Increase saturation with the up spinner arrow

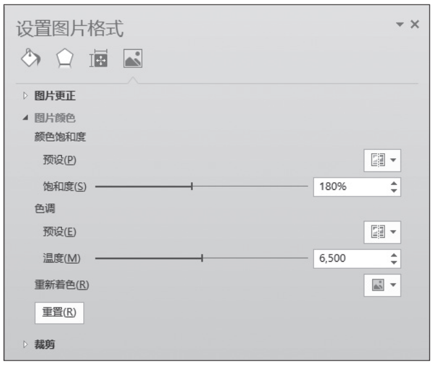click(x=394, y=183)
